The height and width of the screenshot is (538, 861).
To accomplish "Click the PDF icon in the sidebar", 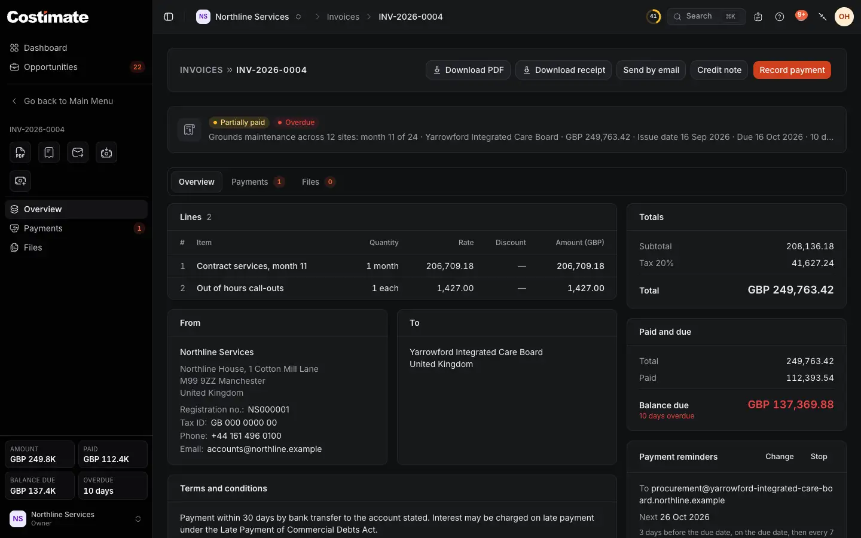I will (x=20, y=152).
